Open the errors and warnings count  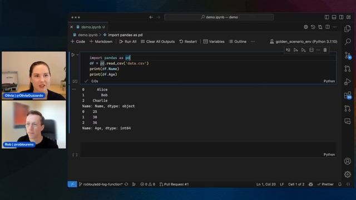(x=147, y=184)
